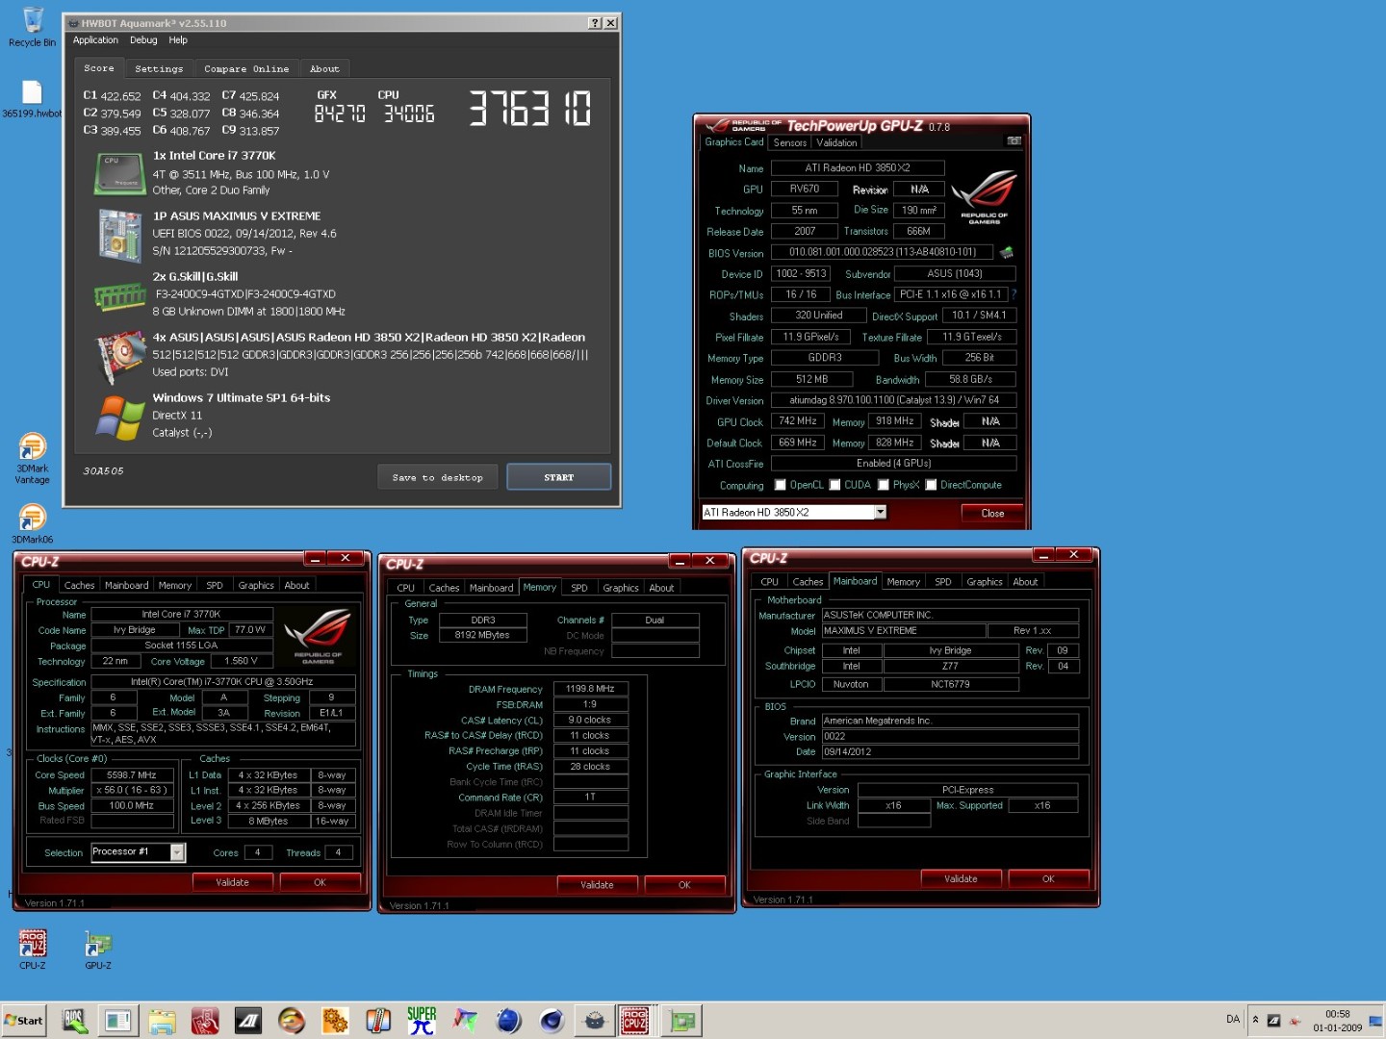Click the motherboard image in HWBOT Aquamark
Screen dimensions: 1386x1039
pyautogui.click(x=119, y=236)
